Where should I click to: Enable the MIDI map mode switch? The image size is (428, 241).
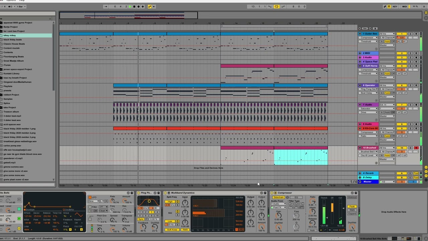click(x=405, y=6)
